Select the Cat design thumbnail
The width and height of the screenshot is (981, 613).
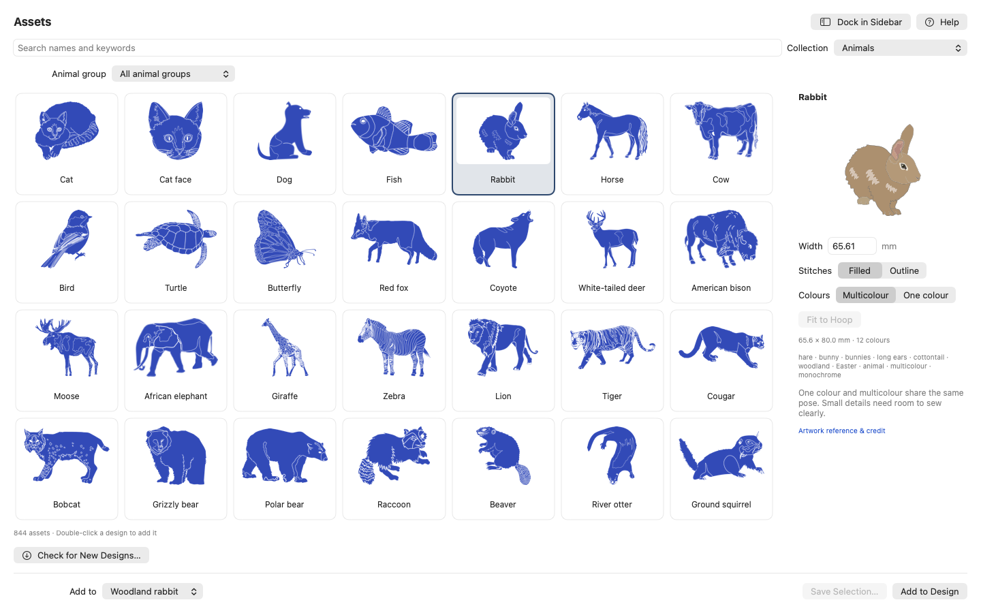coord(67,144)
